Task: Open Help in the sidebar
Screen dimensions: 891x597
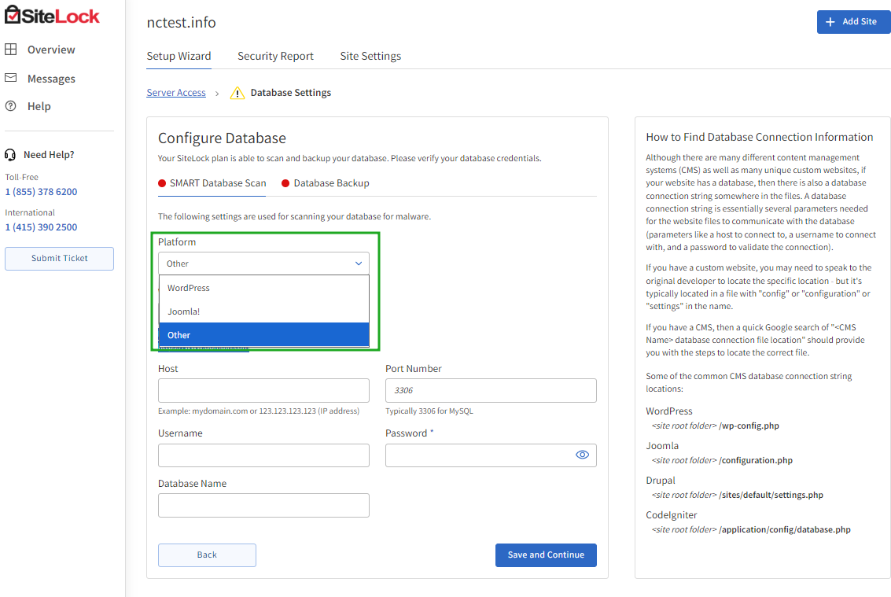Action: point(39,106)
